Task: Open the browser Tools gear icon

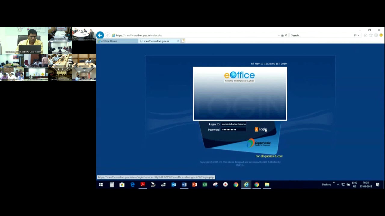Action: point(376,35)
